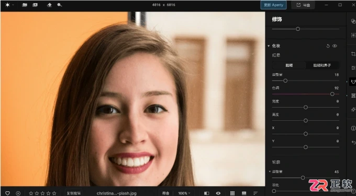Select the 脸颊和鼻子 blush mode
Screen dimensions: 356x196
[x=322, y=65]
